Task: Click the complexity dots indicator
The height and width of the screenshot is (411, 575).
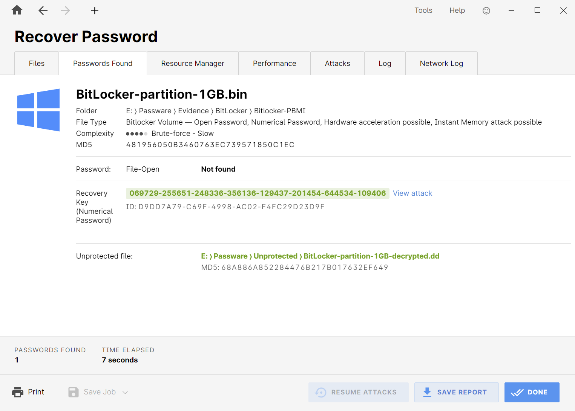Action: click(x=136, y=134)
